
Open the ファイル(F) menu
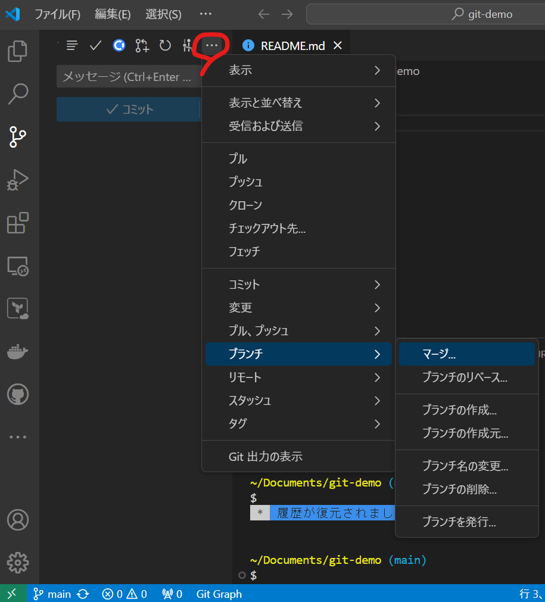point(58,14)
